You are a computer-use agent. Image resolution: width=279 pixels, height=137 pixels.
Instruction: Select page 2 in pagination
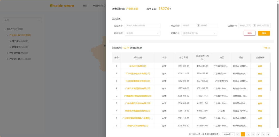pyautogui.click(x=248, y=134)
